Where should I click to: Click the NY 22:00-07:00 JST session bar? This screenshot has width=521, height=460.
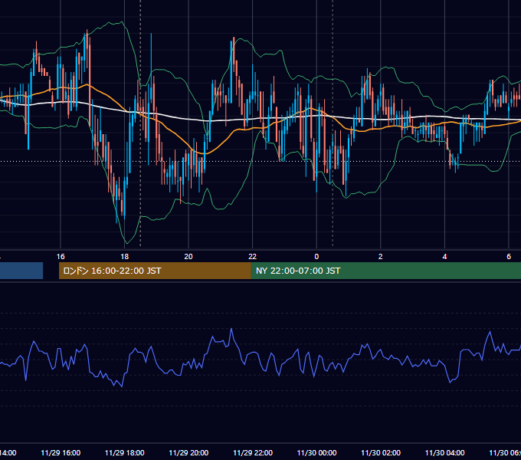pos(386,271)
